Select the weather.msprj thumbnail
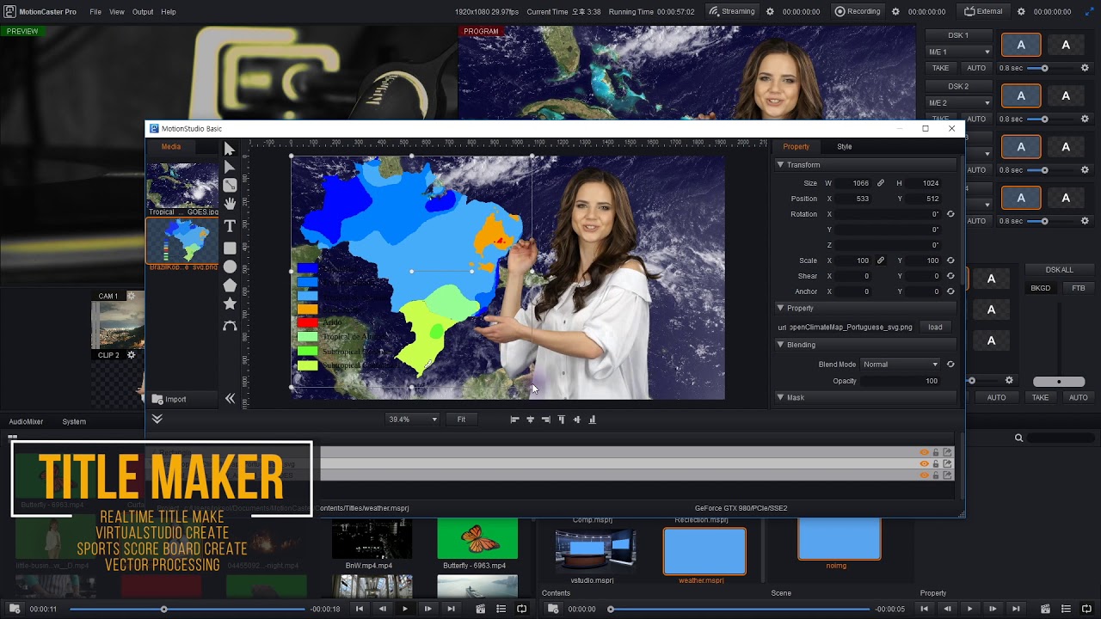The height and width of the screenshot is (619, 1101). pyautogui.click(x=704, y=551)
